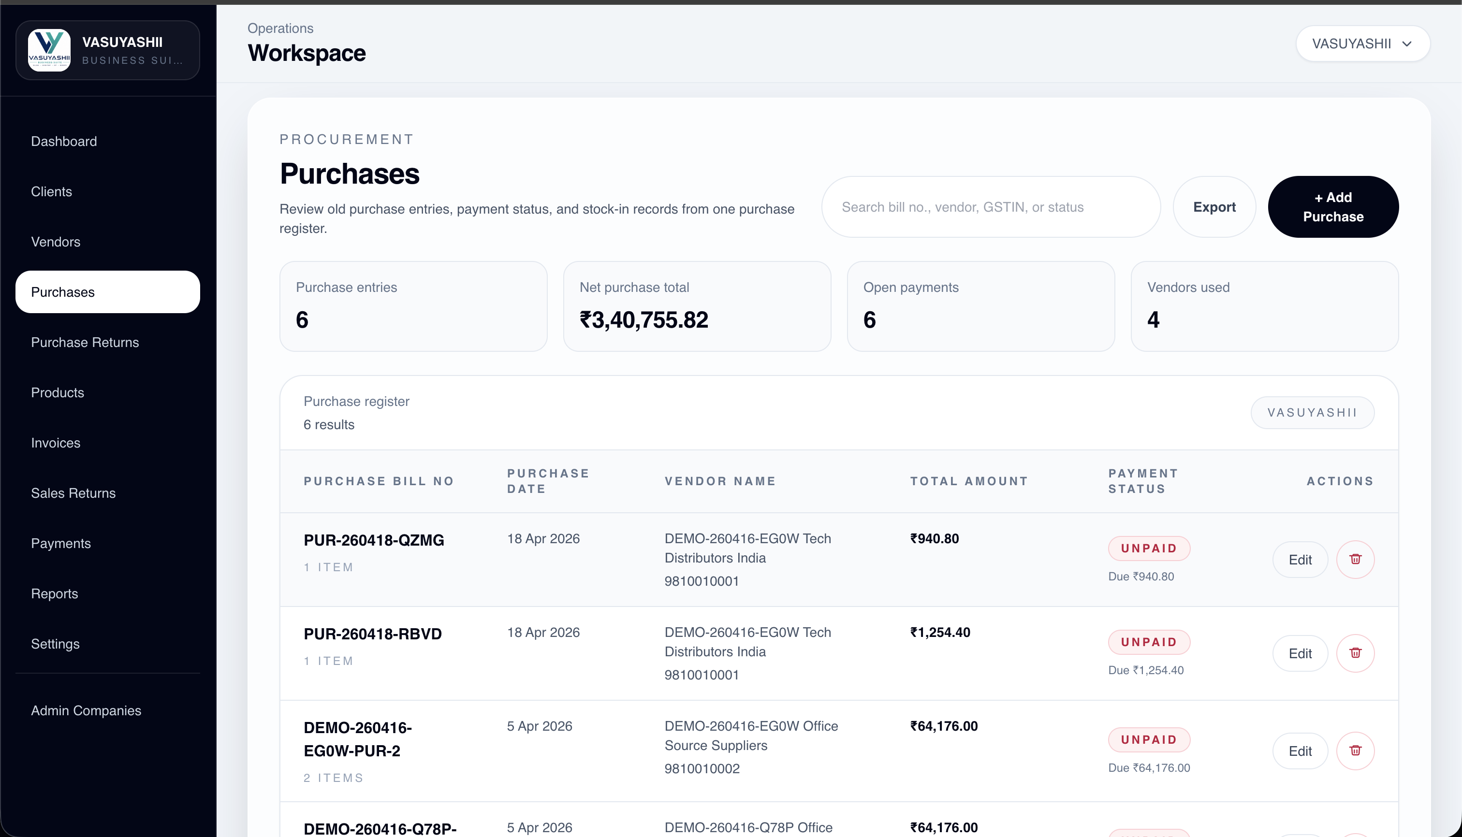Go to the Payments section

107,544
